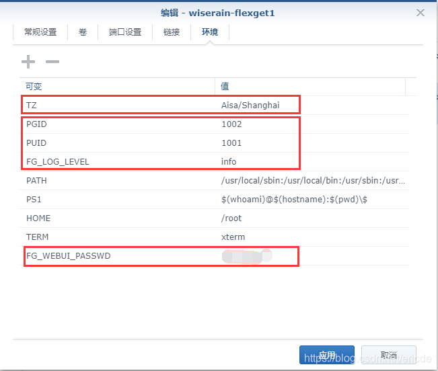Go to the 端口设置 tab
This screenshot has height=371, width=438.
point(125,32)
